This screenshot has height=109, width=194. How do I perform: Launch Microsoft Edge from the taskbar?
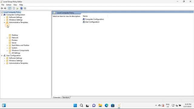pos(106,105)
